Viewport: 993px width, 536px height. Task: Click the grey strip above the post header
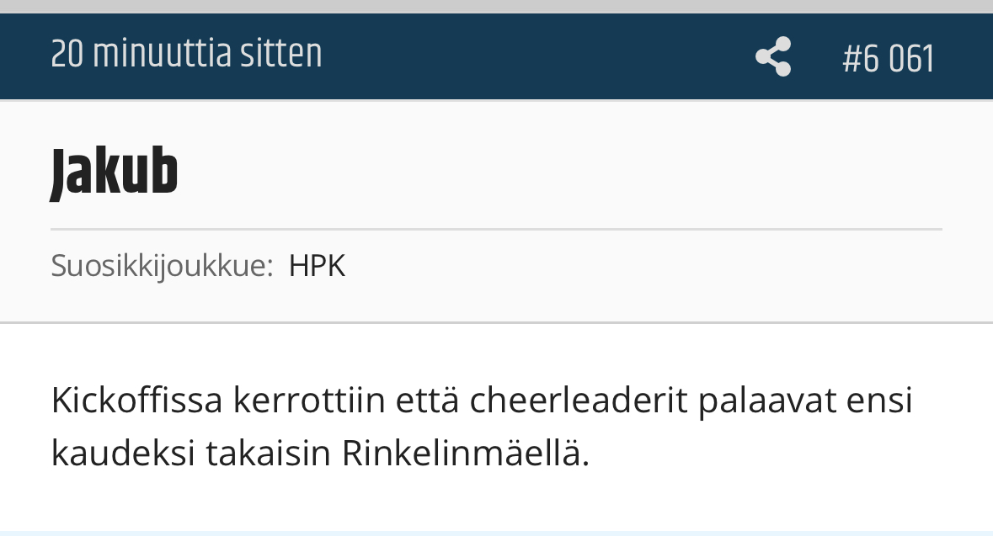[496, 6]
